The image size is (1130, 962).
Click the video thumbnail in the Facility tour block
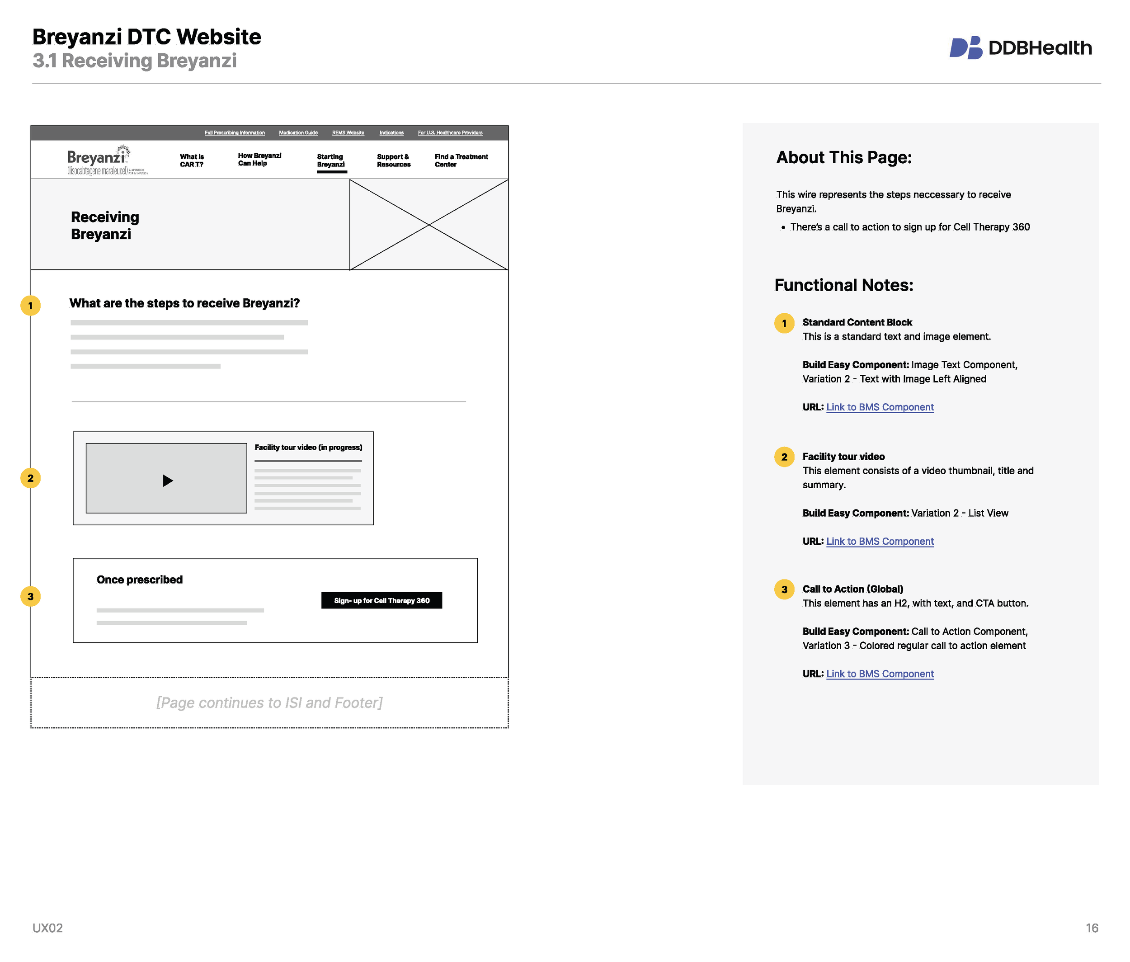point(167,479)
